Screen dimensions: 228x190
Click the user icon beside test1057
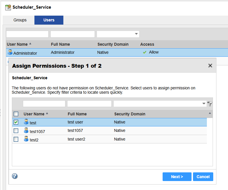point(26,130)
